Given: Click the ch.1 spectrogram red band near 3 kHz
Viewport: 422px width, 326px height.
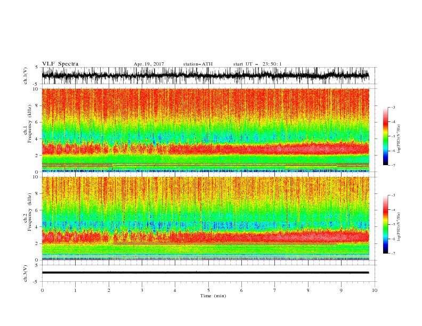Looking at the screenshot, I should click(205, 149).
